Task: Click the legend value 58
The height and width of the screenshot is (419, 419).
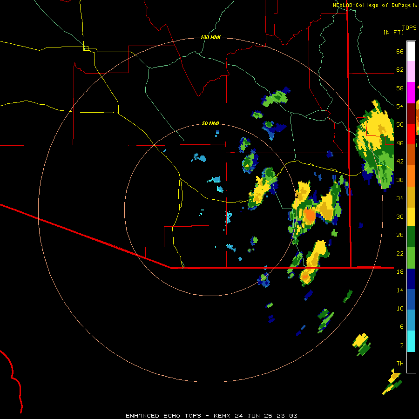Action: coord(400,88)
